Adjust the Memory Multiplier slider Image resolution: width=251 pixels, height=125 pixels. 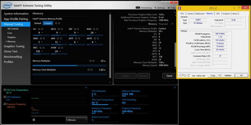click(70, 65)
